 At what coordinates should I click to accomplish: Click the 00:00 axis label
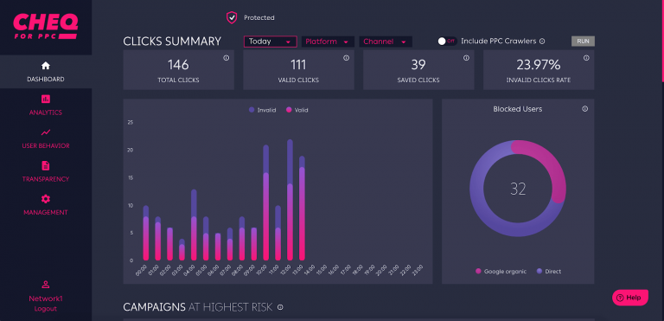click(141, 270)
